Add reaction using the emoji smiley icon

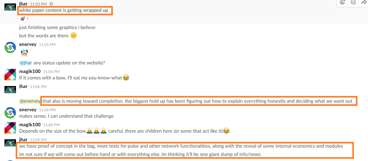coord(342,2)
